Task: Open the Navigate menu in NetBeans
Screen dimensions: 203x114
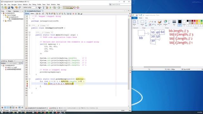Action: [14, 4]
